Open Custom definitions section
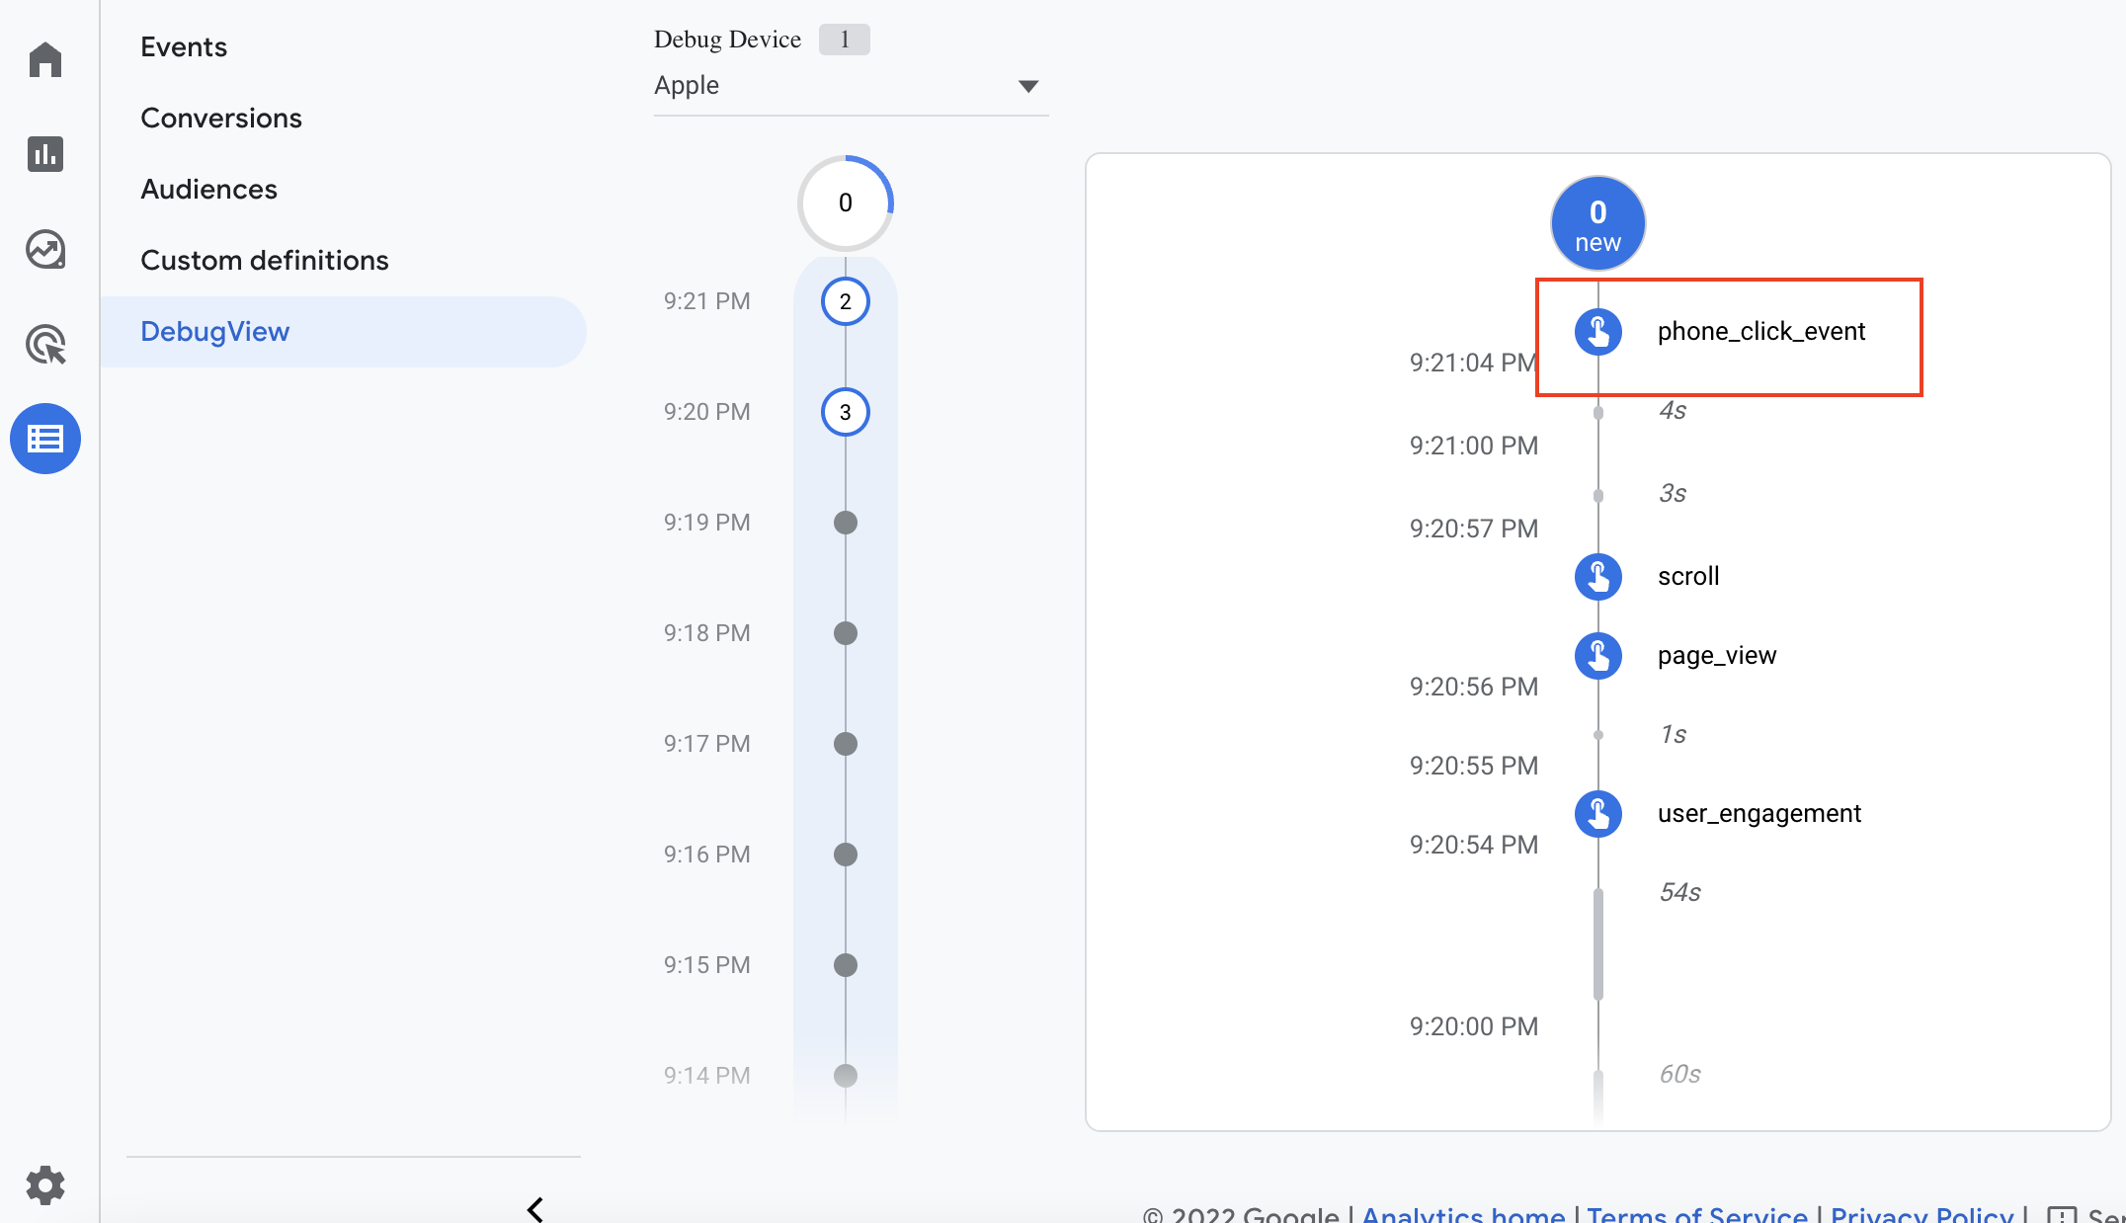Screen dimensions: 2126x1223 coord(265,260)
